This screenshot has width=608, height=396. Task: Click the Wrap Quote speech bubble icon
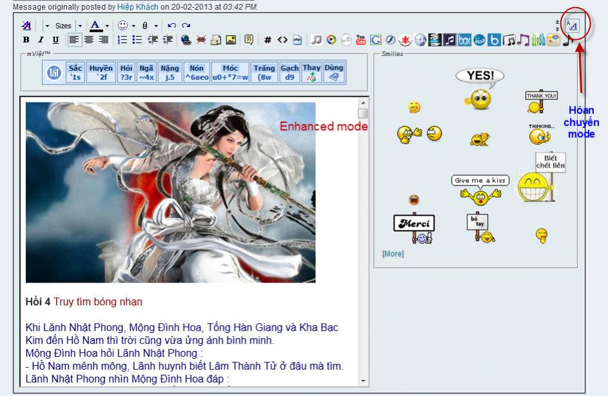click(248, 40)
